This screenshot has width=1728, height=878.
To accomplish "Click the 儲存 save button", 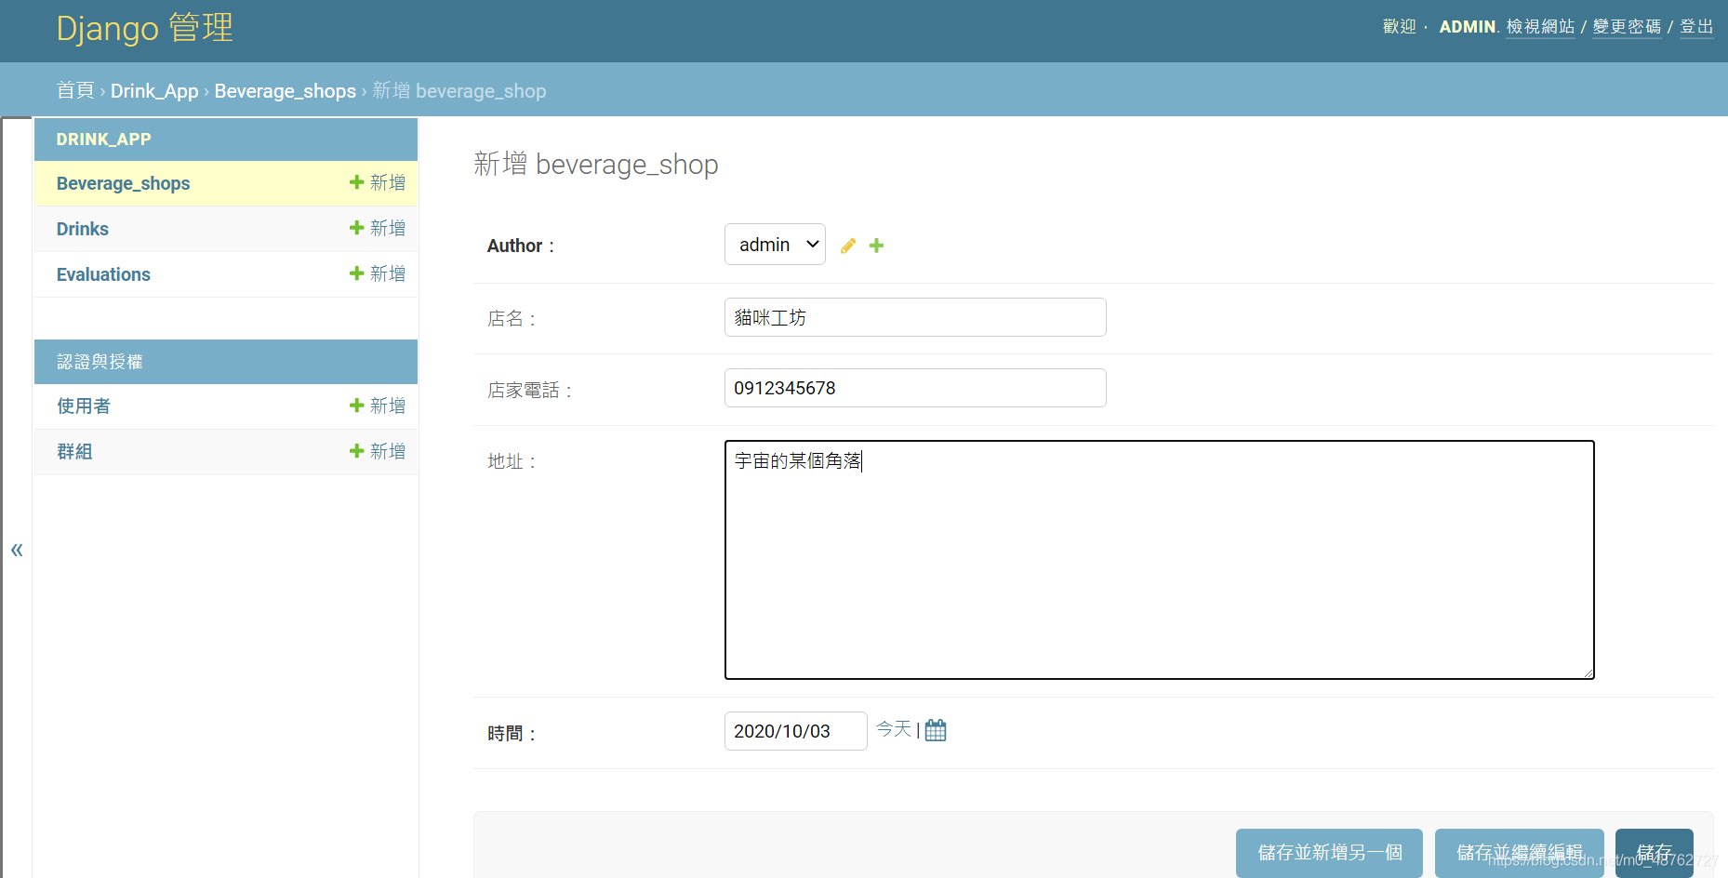I will (1654, 853).
